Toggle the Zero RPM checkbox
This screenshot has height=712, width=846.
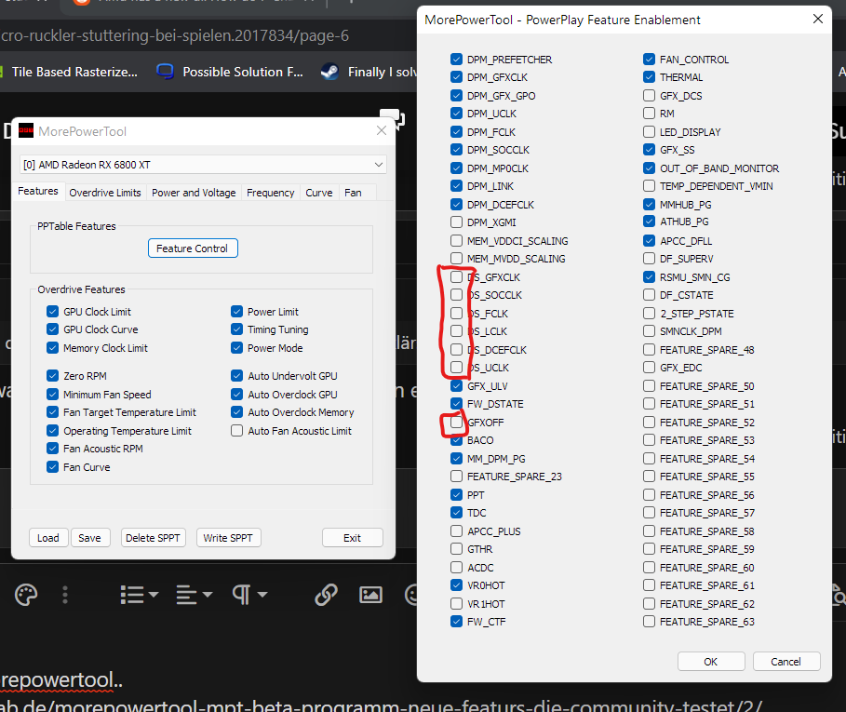point(52,375)
